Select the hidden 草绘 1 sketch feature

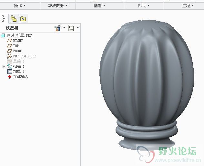tap(19, 61)
